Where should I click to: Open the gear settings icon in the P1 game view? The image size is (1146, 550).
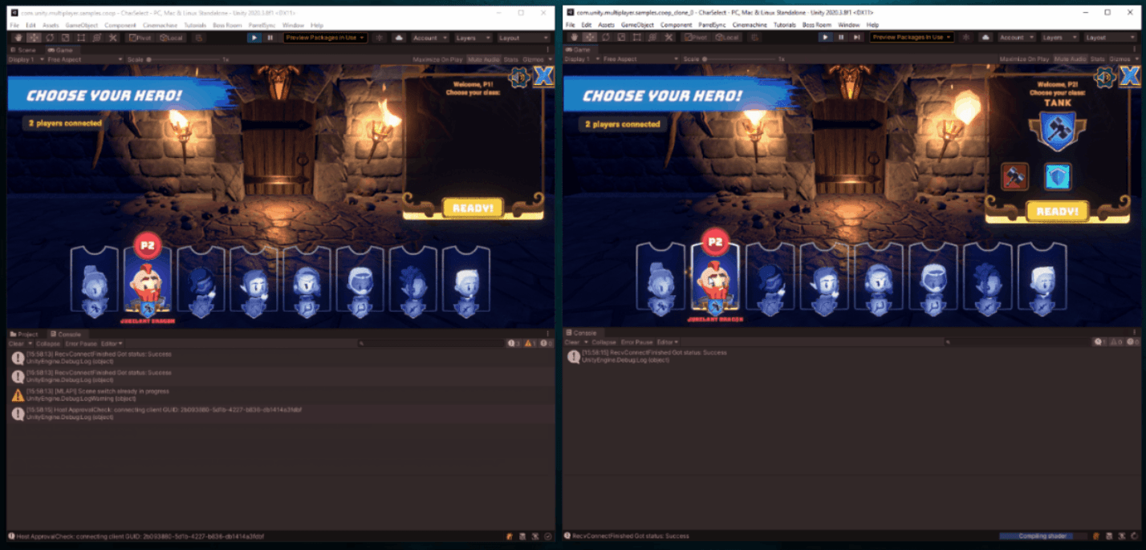point(520,77)
